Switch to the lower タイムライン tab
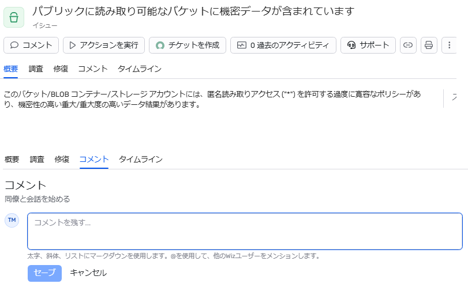 pos(140,159)
